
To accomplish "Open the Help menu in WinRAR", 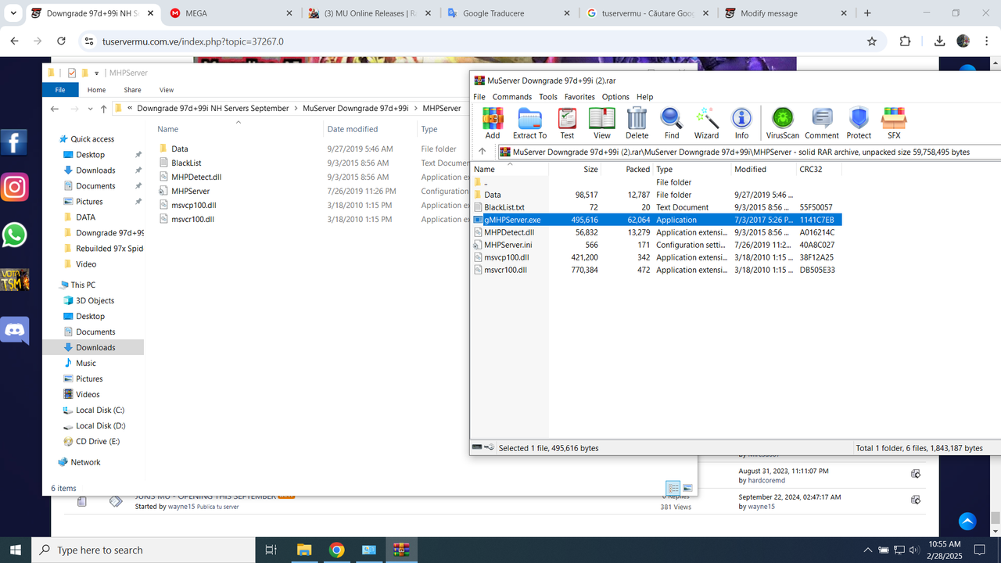I will [x=644, y=97].
